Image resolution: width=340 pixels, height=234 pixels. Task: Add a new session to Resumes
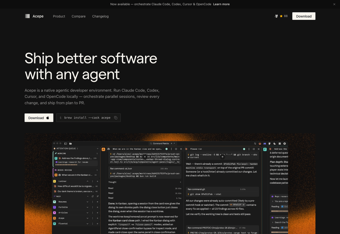click(97, 202)
